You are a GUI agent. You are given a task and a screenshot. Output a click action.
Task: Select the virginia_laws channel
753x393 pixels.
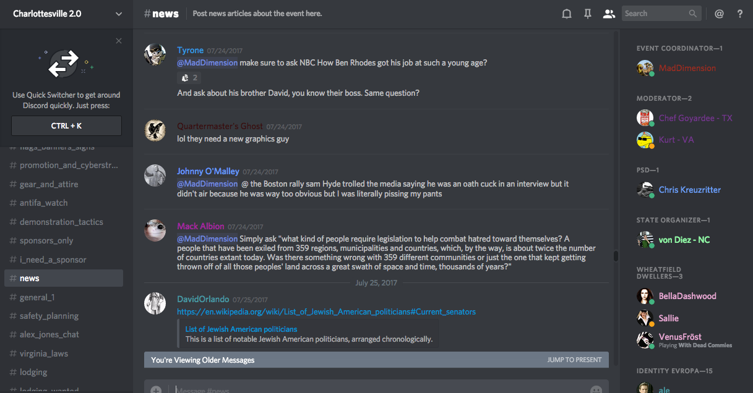(x=44, y=353)
